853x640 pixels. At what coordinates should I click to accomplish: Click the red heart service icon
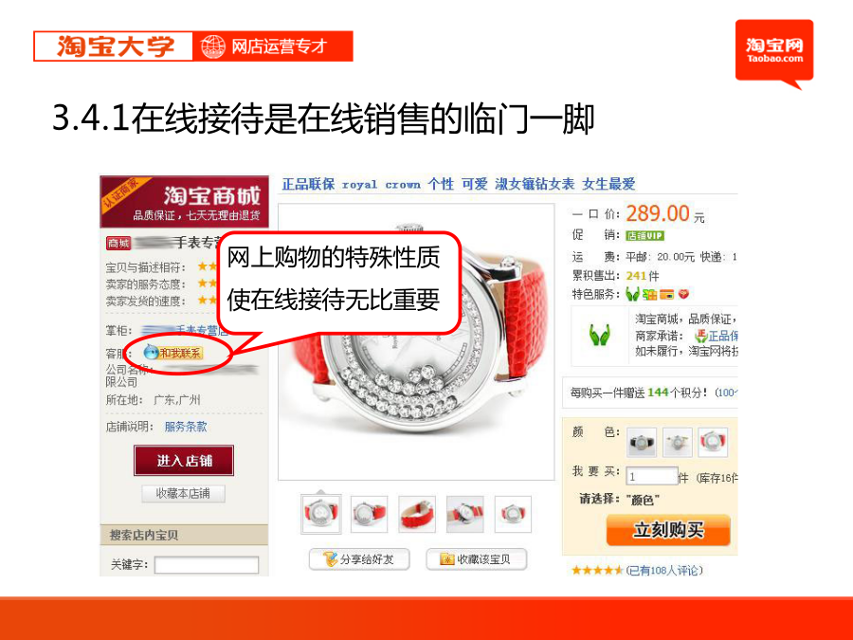683,295
